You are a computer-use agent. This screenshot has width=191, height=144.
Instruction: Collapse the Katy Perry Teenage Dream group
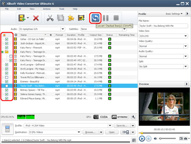coord(2,52)
